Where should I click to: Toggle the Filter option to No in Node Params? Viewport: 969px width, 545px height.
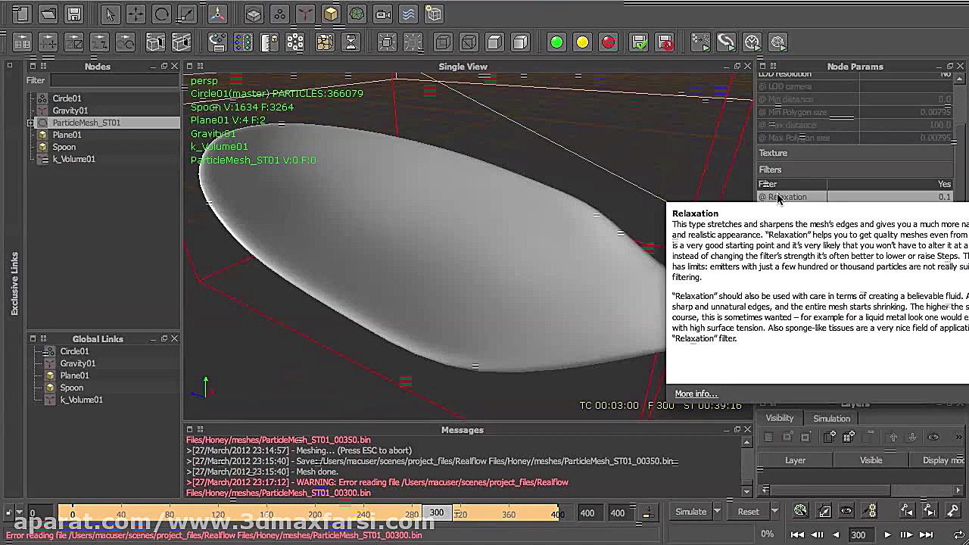[943, 184]
